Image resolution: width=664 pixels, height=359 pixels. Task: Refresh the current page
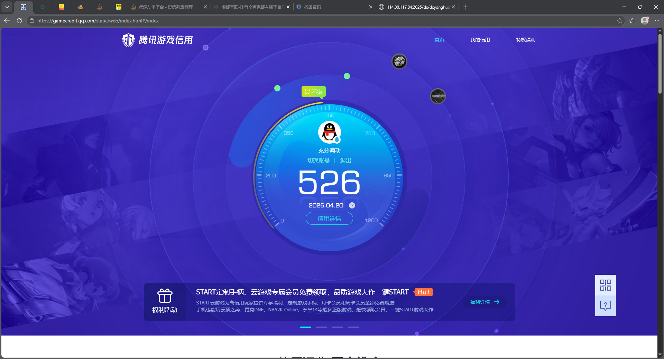coord(19,21)
